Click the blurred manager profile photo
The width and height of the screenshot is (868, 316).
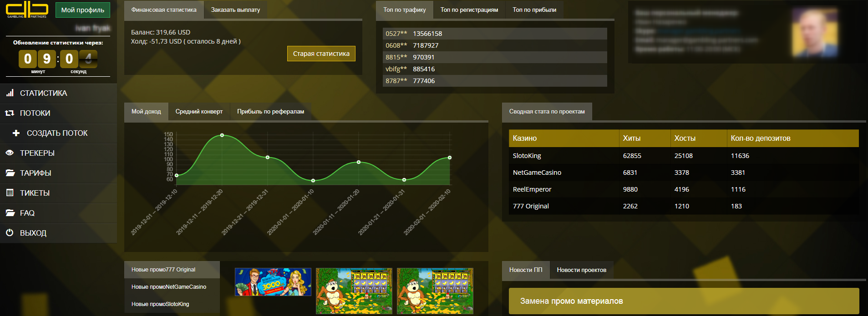815,32
